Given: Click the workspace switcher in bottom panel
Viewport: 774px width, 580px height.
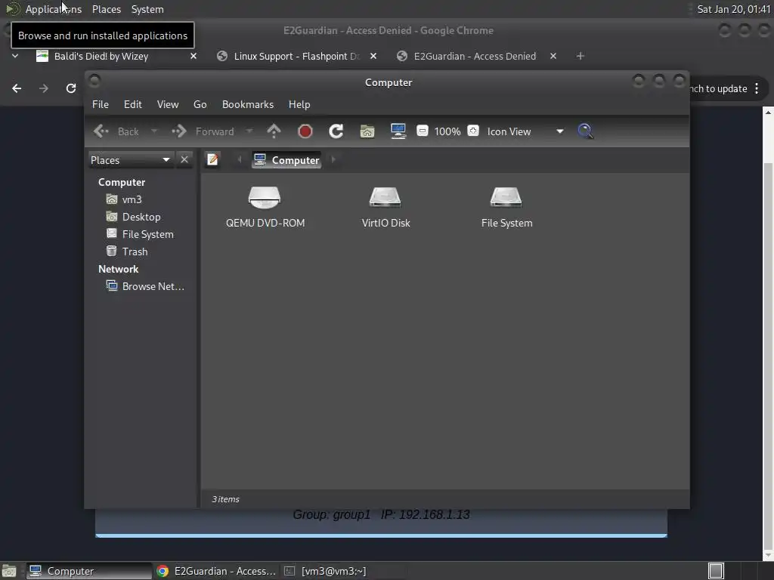Looking at the screenshot, I should [x=716, y=571].
